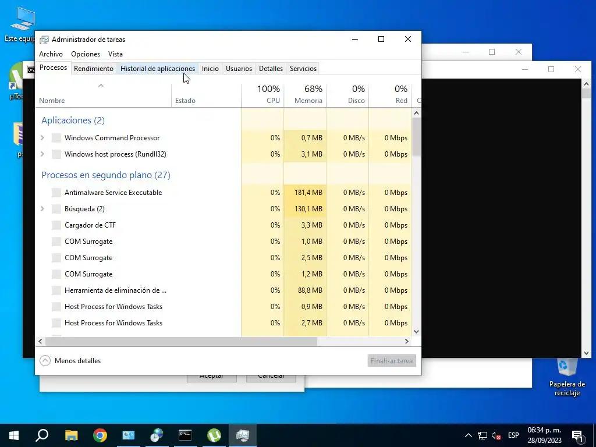Select COM Surrogate row using 1,2 MB

[x=223, y=274]
